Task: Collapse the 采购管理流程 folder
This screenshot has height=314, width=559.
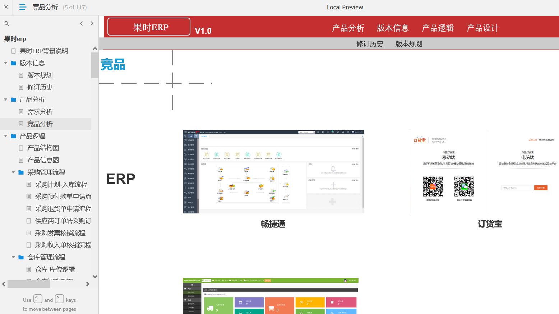Action: coord(13,172)
